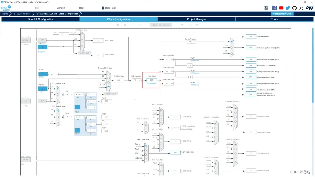Image resolution: width=315 pixels, height=177 pixels.
Task: Click the To SPI1/2/3 (MHz) value field
Action: (x=175, y=153)
